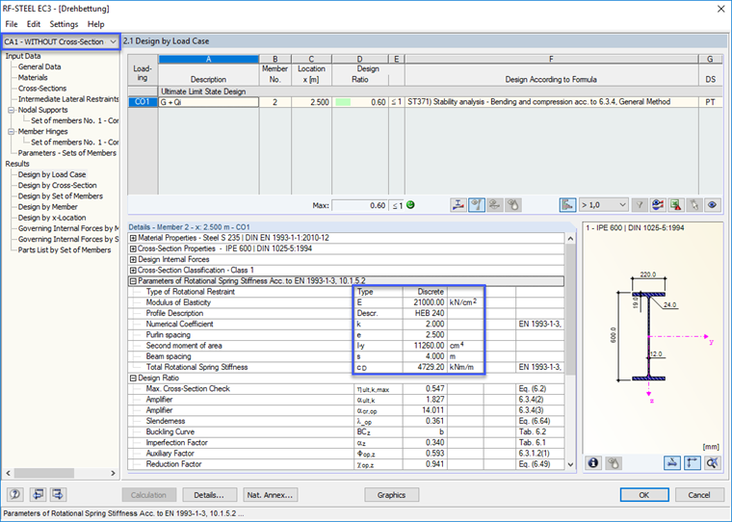Open the File menu
The width and height of the screenshot is (732, 522).
(x=12, y=24)
